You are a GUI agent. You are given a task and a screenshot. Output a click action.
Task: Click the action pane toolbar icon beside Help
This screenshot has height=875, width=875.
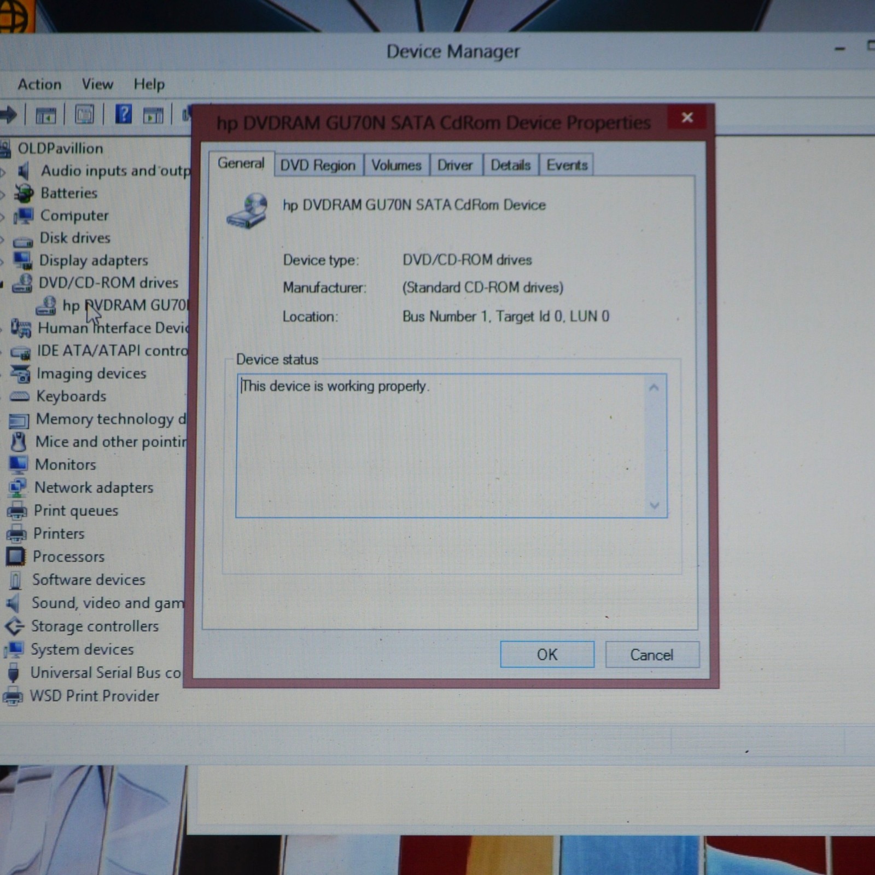tap(153, 115)
